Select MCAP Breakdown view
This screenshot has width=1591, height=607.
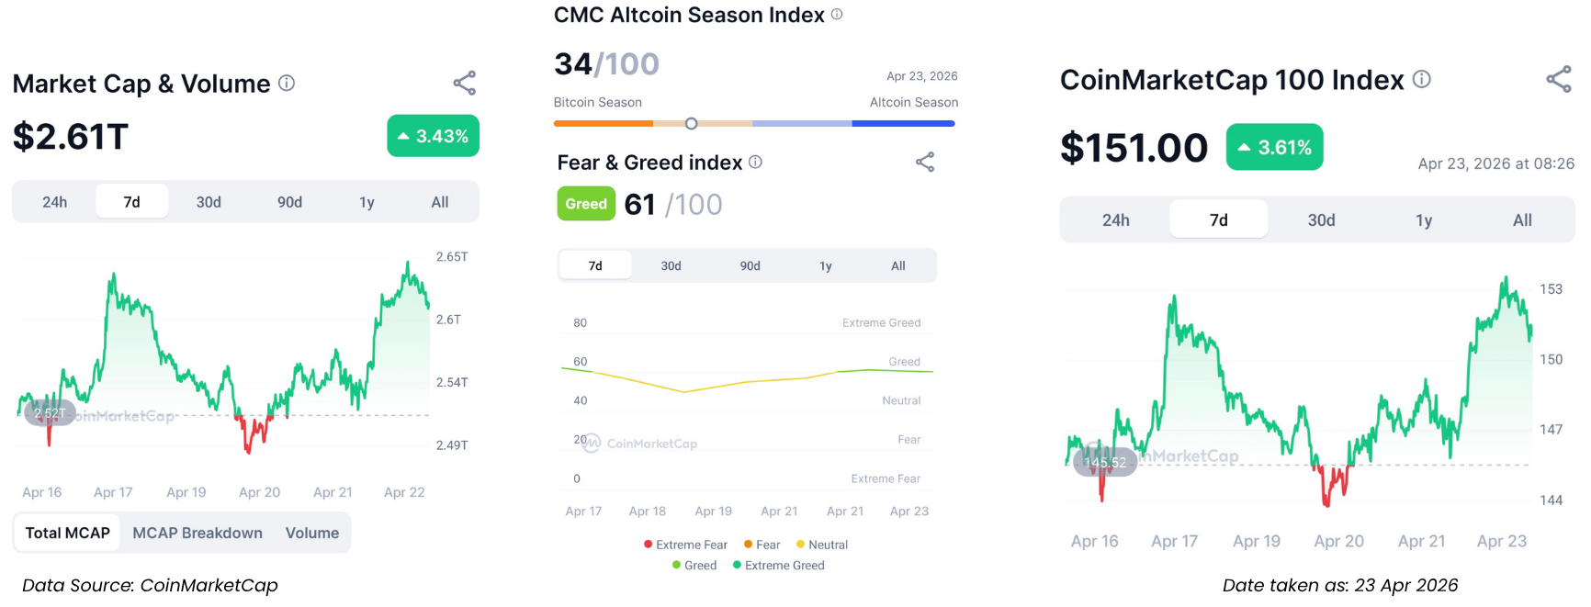tap(197, 533)
